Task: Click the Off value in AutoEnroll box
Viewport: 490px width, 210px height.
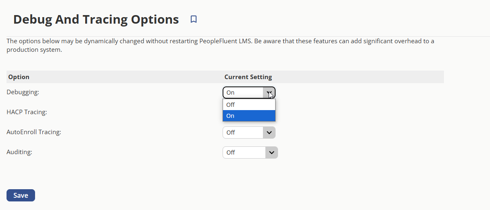Action: [x=231, y=133]
